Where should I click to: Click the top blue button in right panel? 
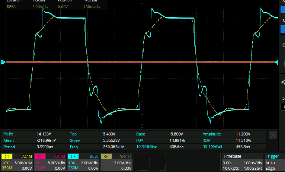point(283,9)
